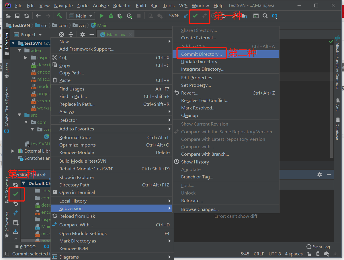Viewport: 344px width, 260px height.
Task: Click Alibaba Cloud icon in main toolbar
Action: tap(275, 16)
